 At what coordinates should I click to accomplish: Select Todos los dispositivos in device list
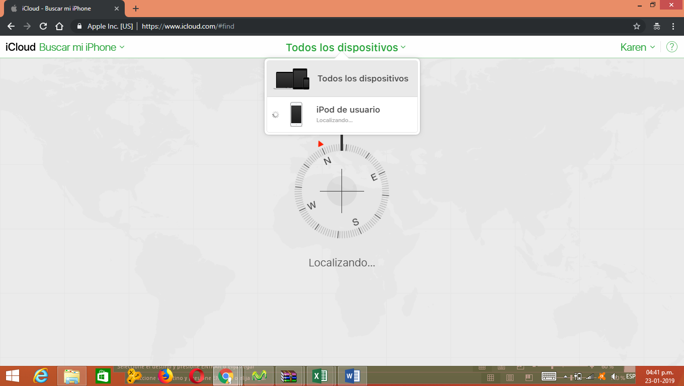pyautogui.click(x=342, y=78)
